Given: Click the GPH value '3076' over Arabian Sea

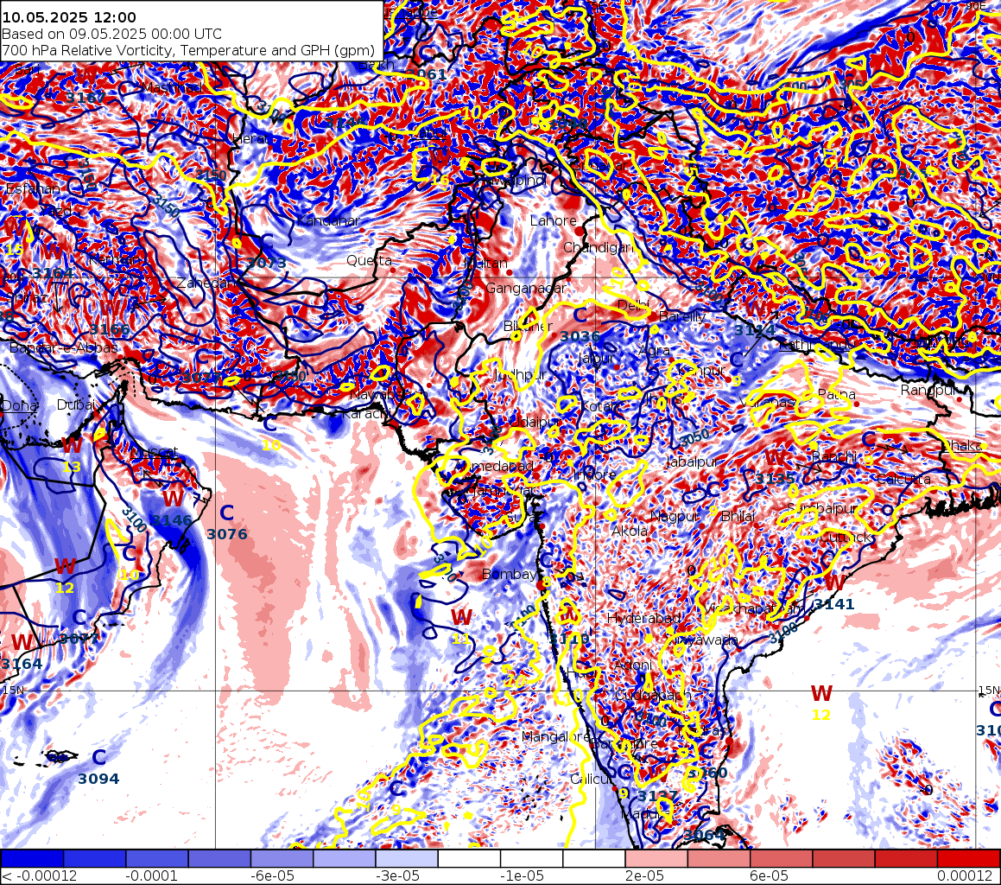Looking at the screenshot, I should pos(227,533).
